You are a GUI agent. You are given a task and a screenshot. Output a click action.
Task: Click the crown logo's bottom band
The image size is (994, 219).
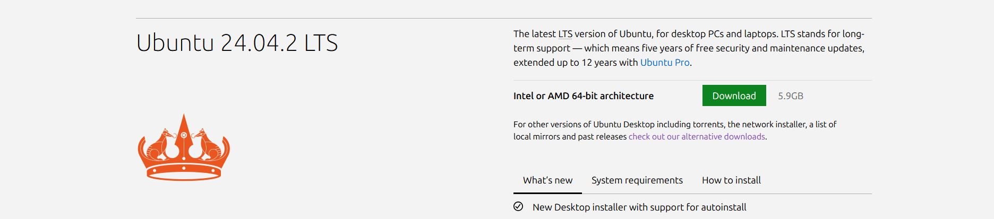(184, 173)
